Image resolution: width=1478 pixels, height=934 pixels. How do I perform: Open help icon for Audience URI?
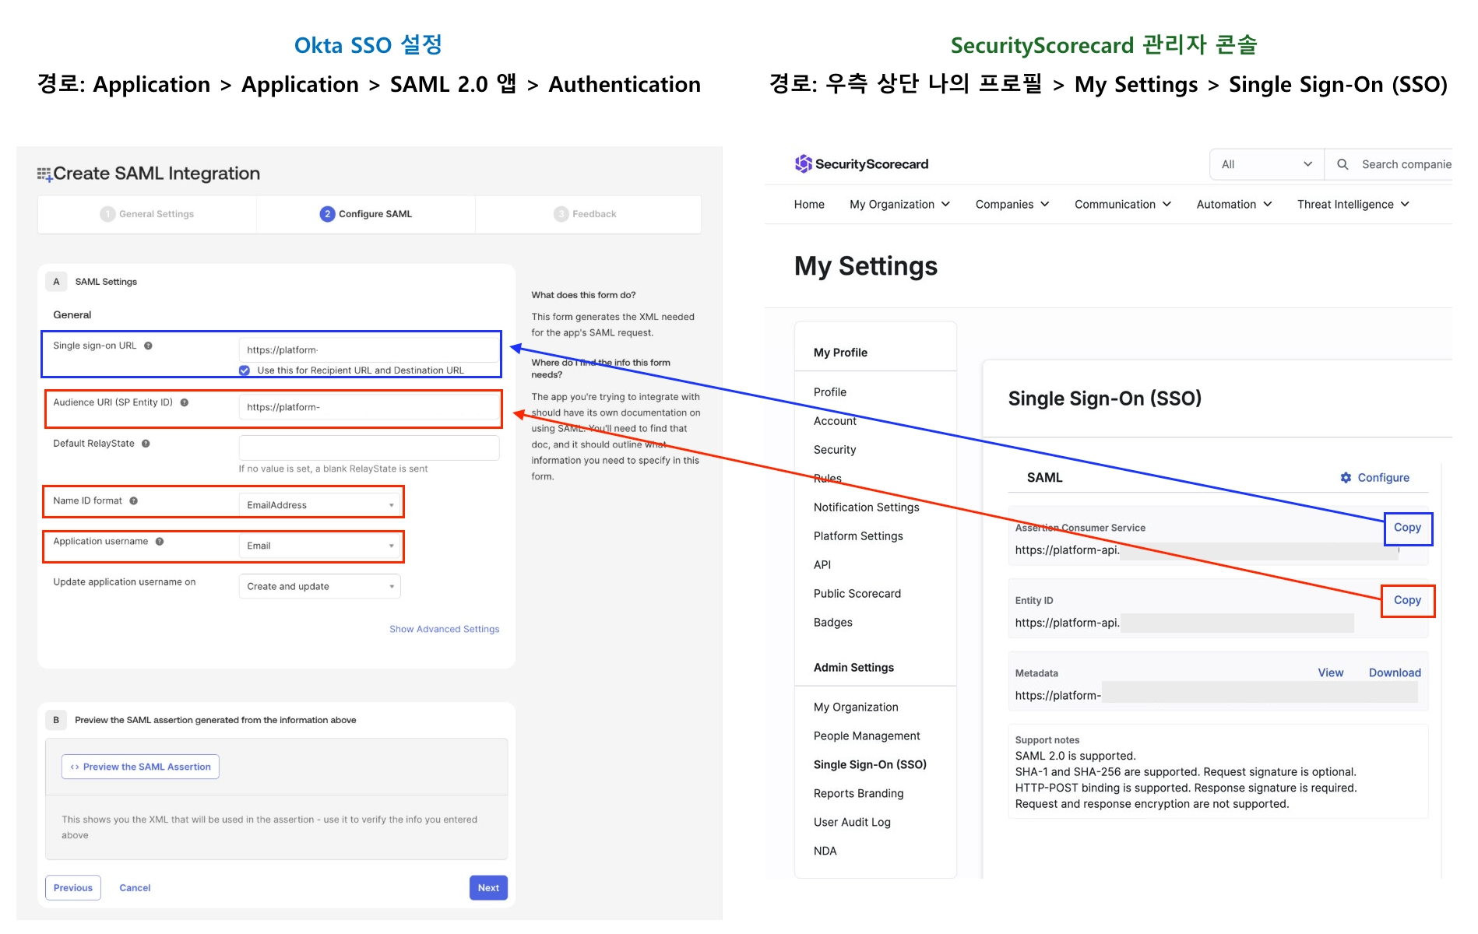(x=185, y=402)
